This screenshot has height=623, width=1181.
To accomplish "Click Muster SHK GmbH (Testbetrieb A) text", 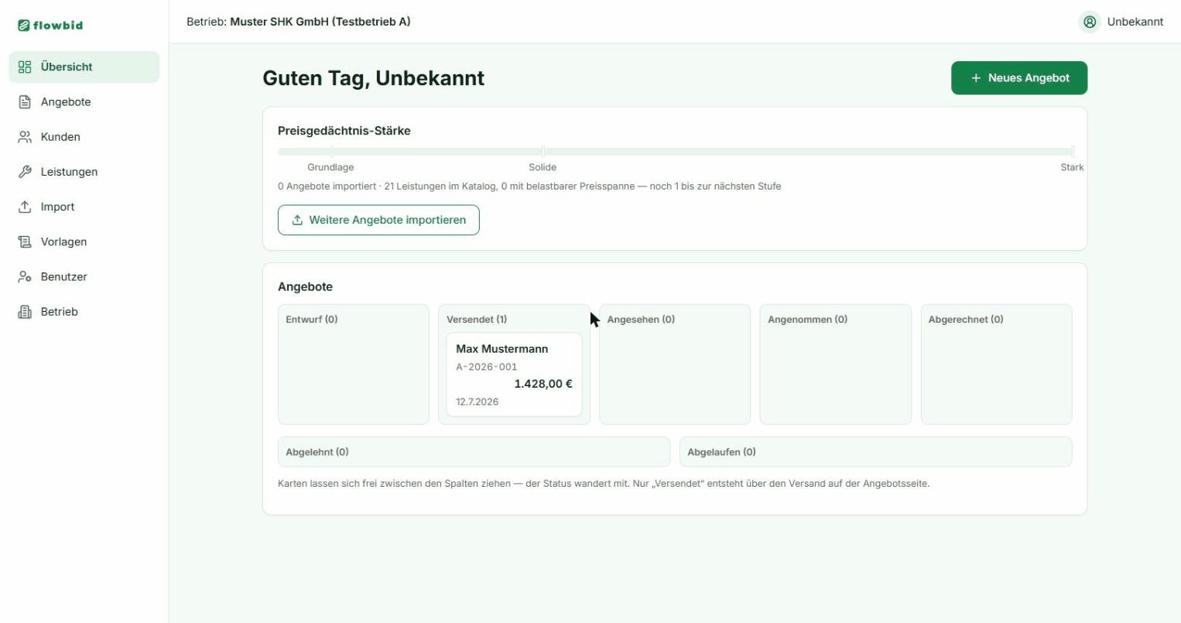I will pos(320,22).
